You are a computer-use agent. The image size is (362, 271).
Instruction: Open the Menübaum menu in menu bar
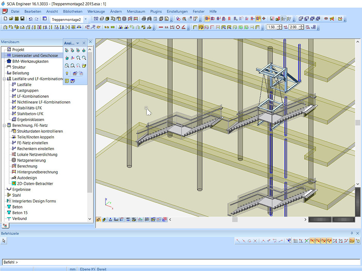[x=136, y=12]
